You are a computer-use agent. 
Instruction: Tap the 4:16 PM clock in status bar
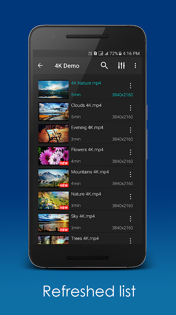pyautogui.click(x=131, y=54)
